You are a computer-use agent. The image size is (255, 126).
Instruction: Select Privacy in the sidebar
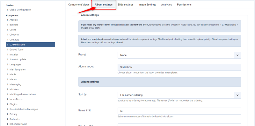click(x=13, y=114)
